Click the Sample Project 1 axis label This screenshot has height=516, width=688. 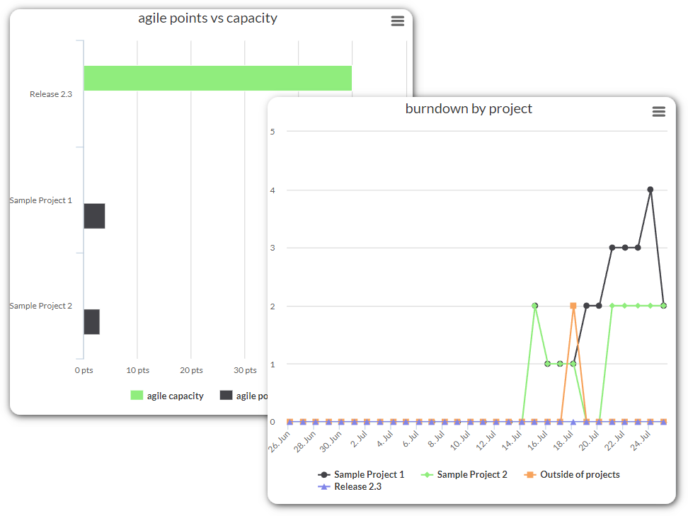pyautogui.click(x=40, y=200)
